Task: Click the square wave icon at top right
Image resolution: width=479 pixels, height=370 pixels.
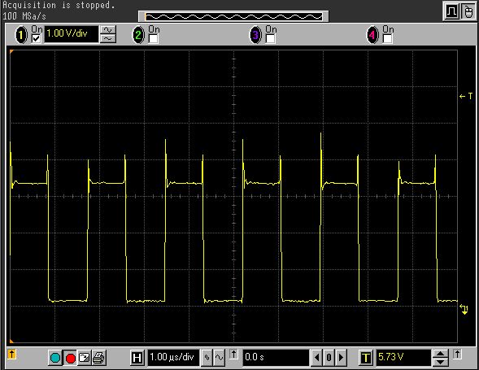Action: [x=451, y=11]
